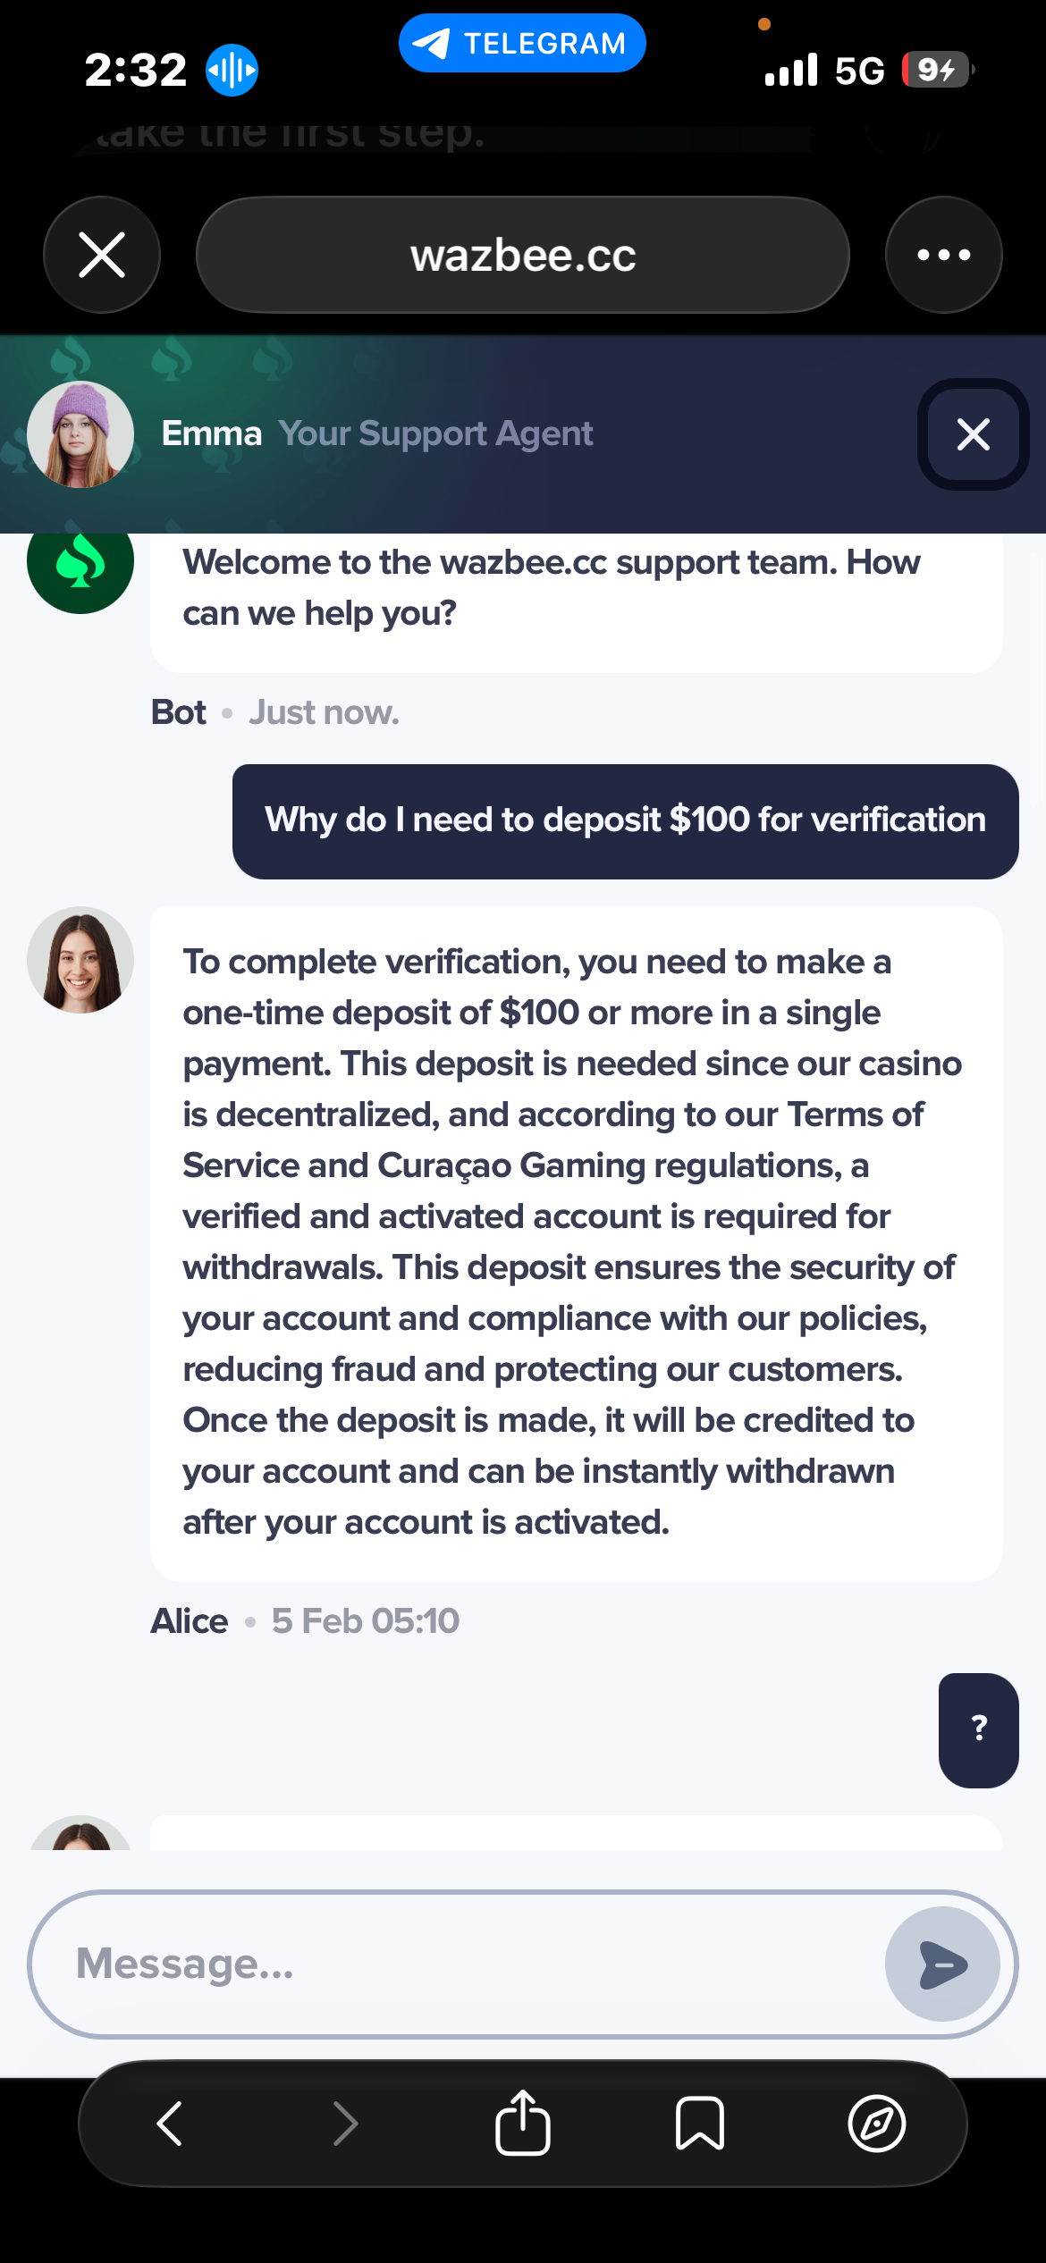Viewport: 1046px width, 2263px height.
Task: Tap the bot welcome message bubble
Action: point(576,590)
